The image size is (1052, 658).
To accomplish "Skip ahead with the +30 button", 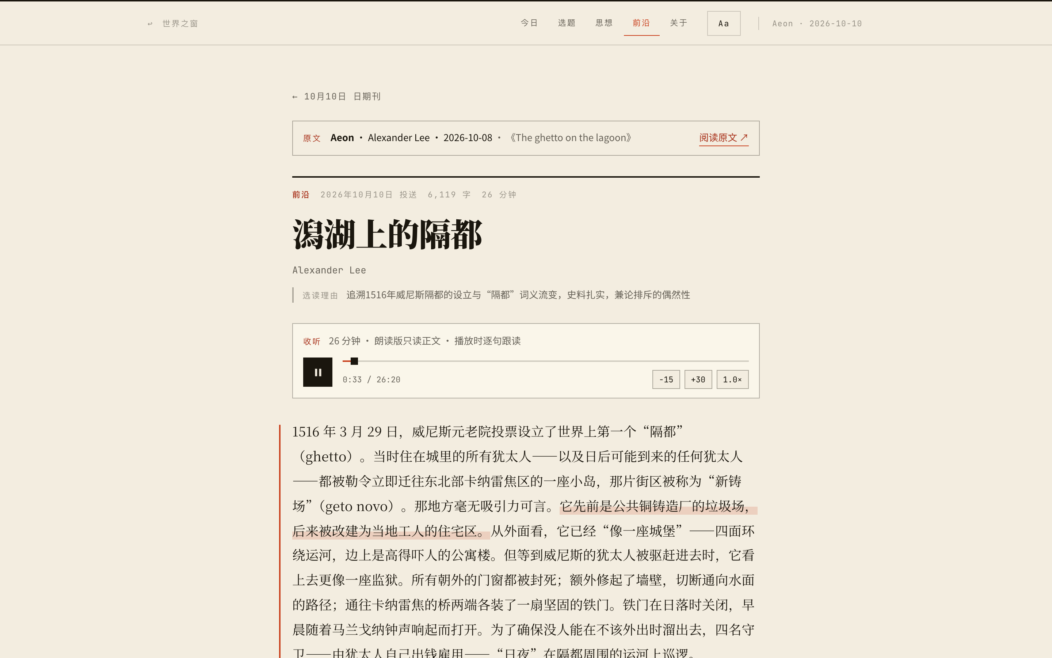I will pyautogui.click(x=698, y=379).
